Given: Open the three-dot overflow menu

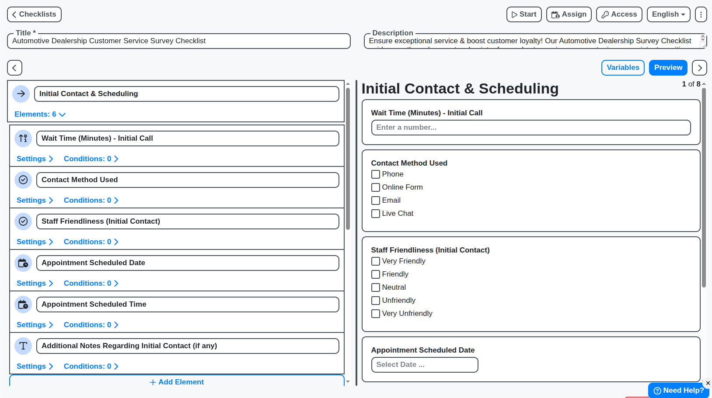Looking at the screenshot, I should (x=701, y=14).
